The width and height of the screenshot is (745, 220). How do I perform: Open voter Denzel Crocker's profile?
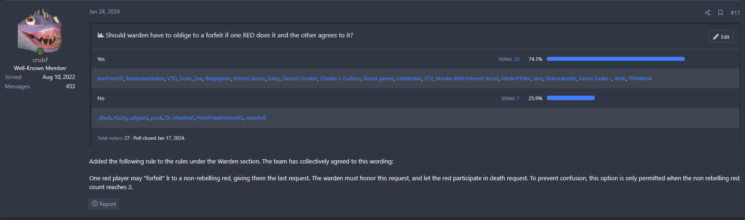tap(300, 78)
